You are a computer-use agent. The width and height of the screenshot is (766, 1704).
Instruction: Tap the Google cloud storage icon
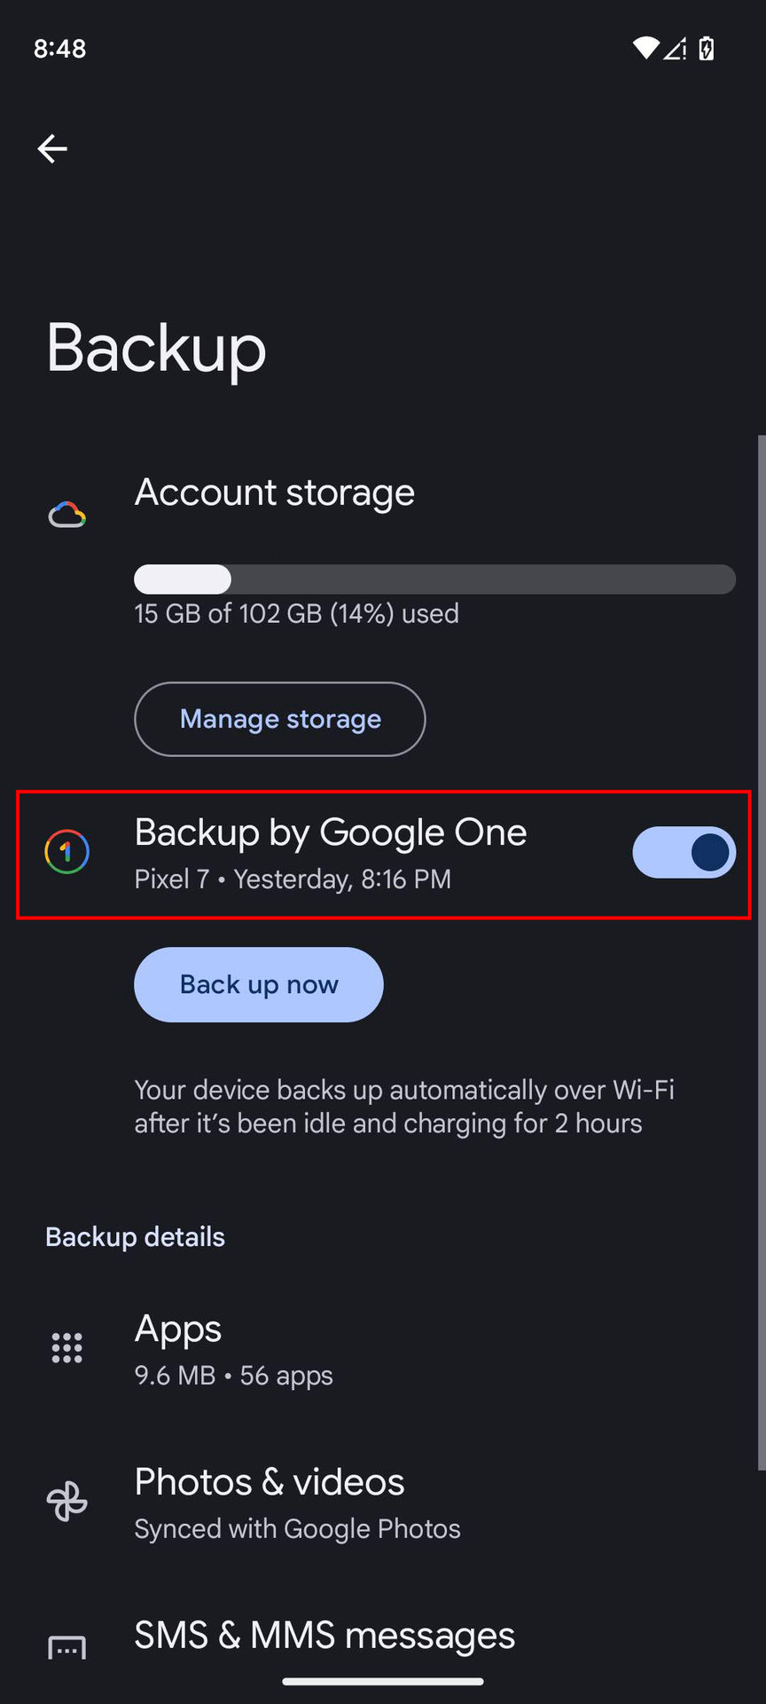click(x=66, y=515)
